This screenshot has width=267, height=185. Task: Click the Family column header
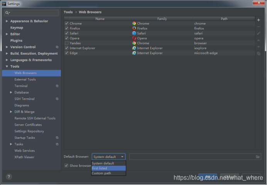[x=162, y=19]
